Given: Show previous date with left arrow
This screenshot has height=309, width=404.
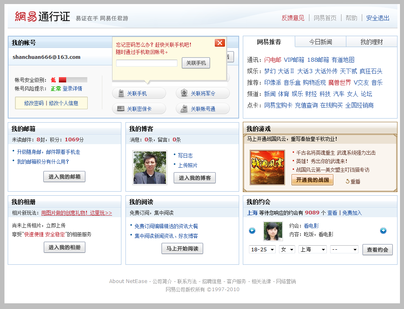Looking at the screenshot, I should click(252, 231).
